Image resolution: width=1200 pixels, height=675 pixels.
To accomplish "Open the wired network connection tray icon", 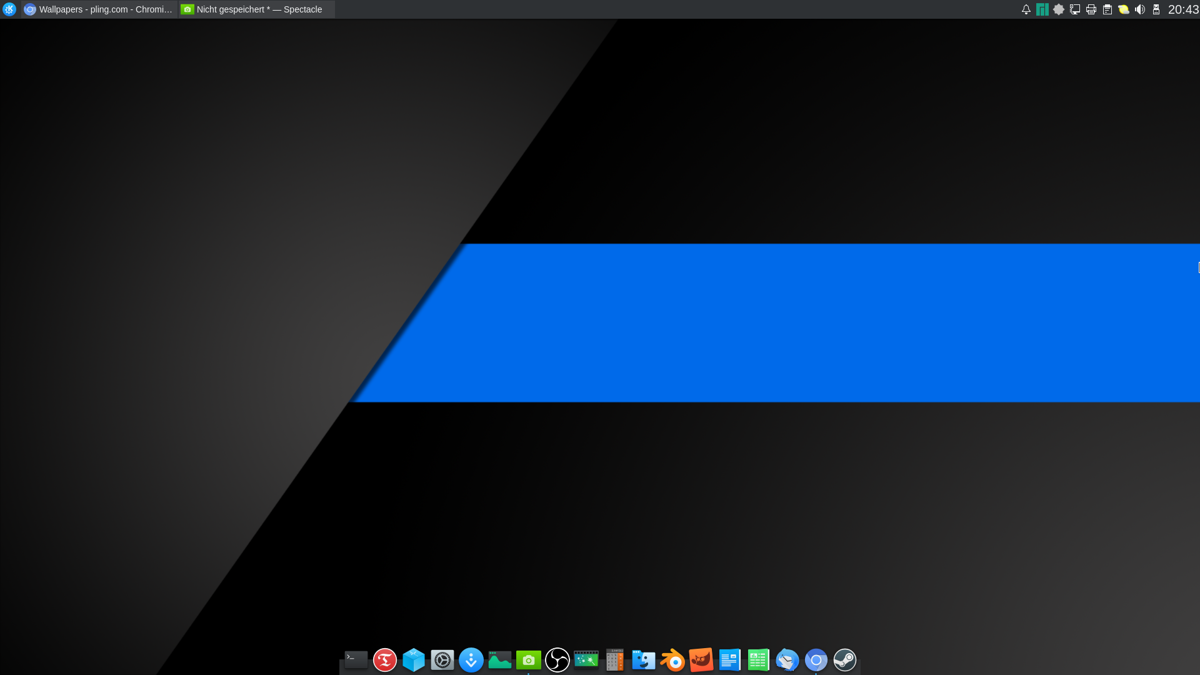I will [1075, 9].
